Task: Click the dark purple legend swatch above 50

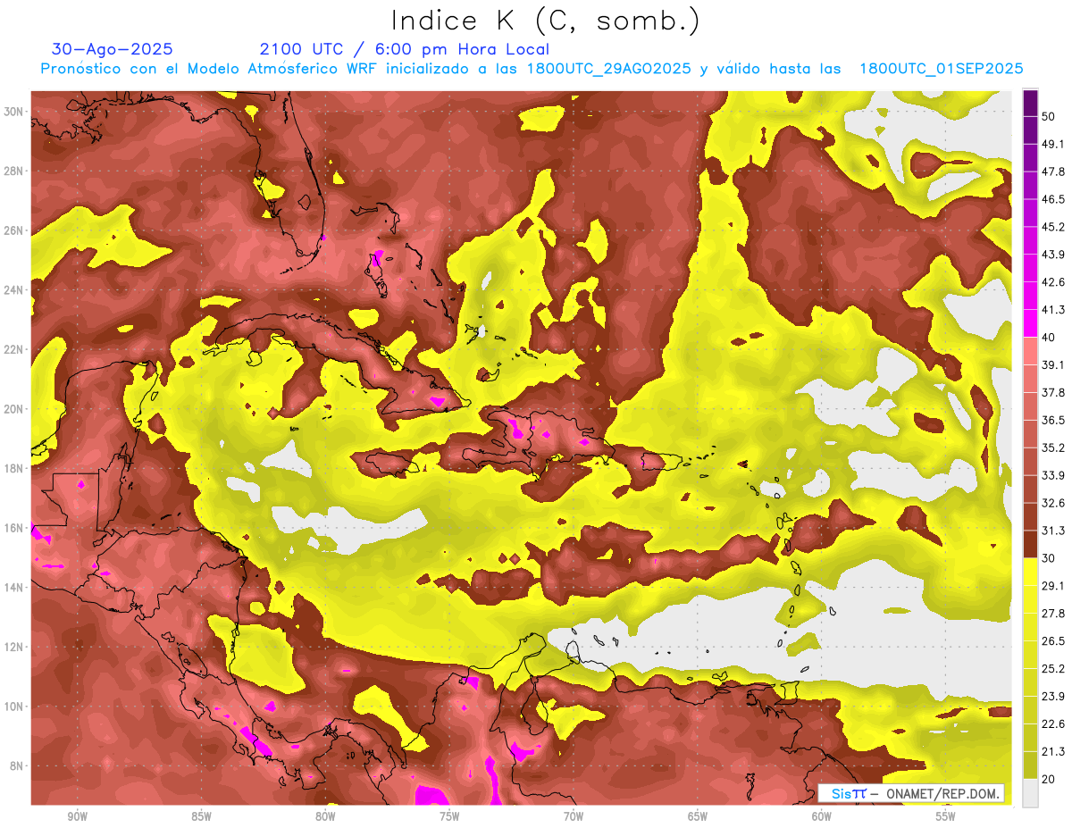Action: pos(1030,103)
